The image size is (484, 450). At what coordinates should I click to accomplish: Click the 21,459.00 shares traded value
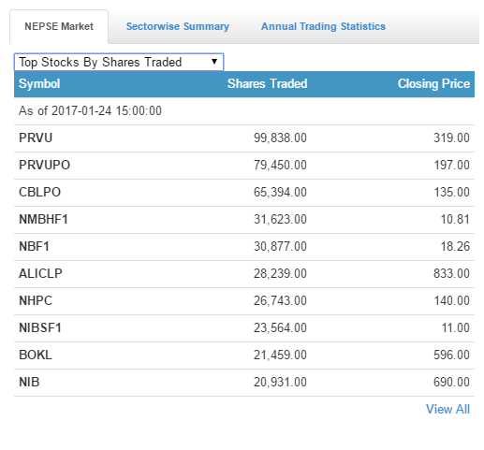(x=280, y=355)
